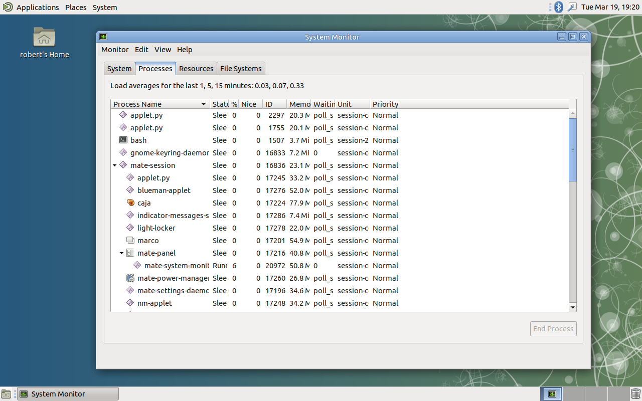Select the Processes tab

155,69
